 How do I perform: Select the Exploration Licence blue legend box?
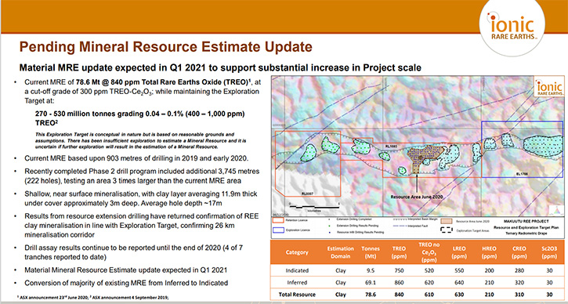point(278,230)
